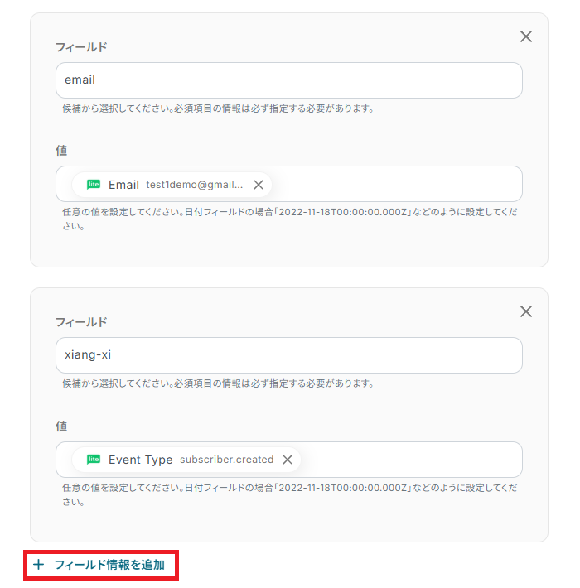
Task: Click フィールド情報を追加 button
Action: [x=101, y=565]
